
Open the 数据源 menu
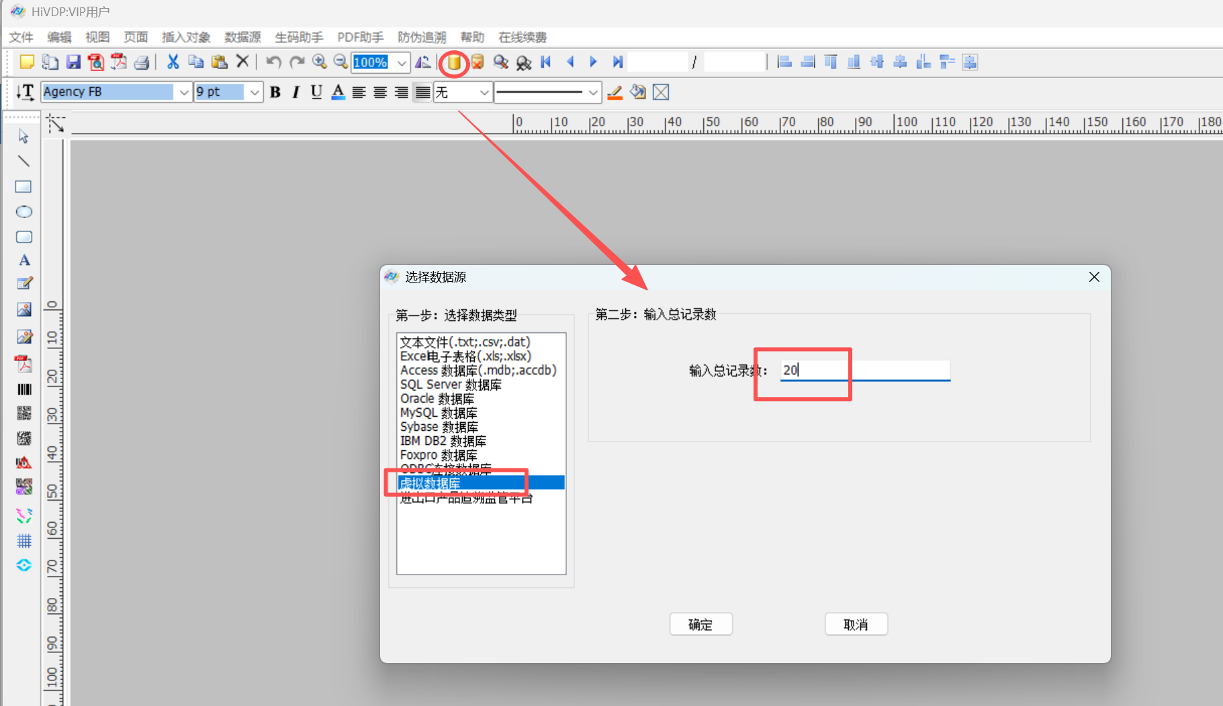pyautogui.click(x=242, y=37)
